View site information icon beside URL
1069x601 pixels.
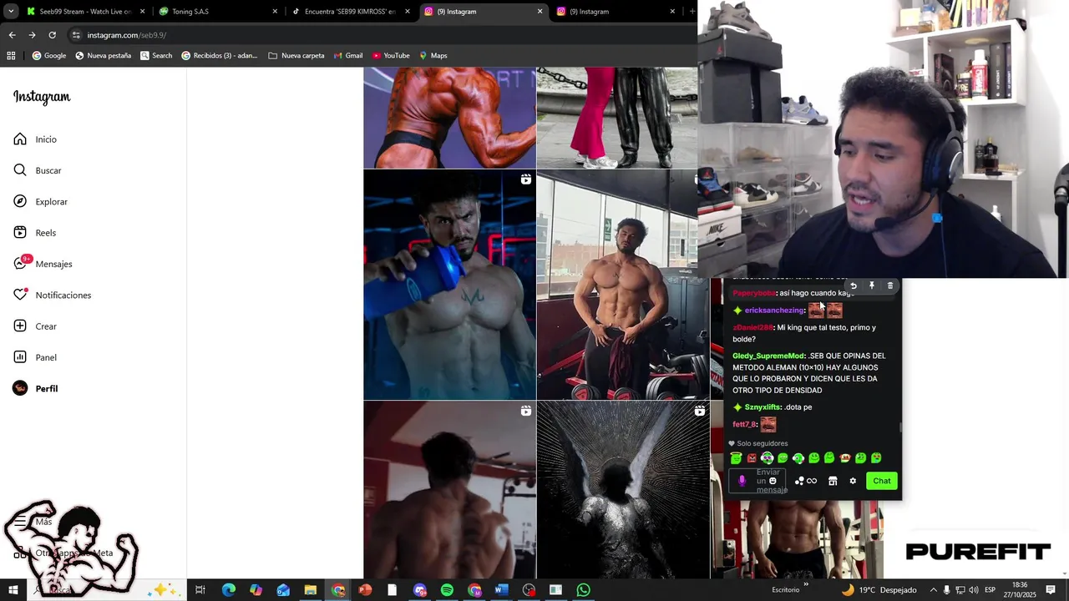tap(76, 35)
